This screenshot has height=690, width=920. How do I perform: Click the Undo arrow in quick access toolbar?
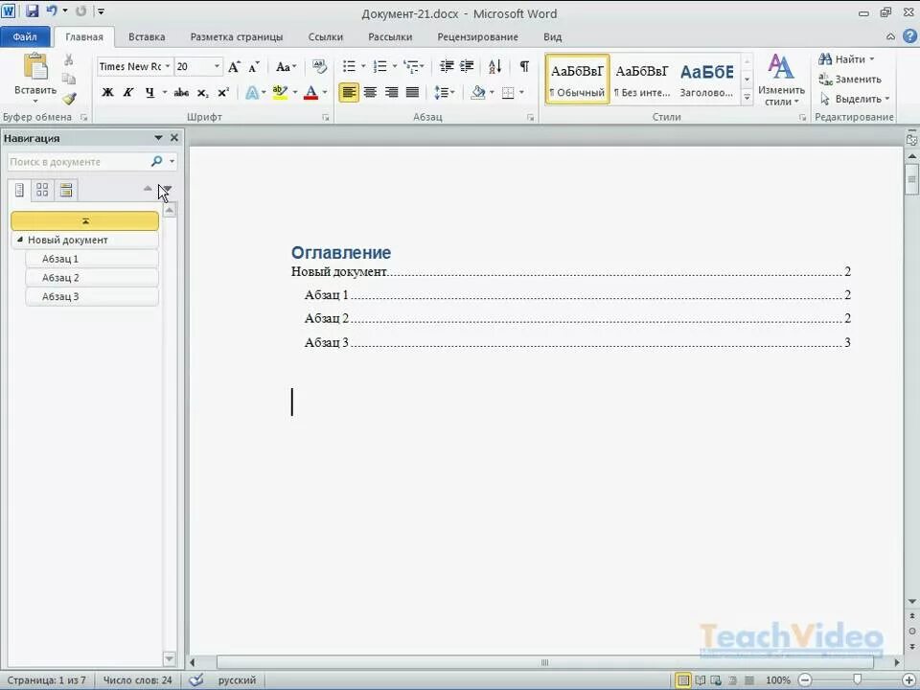point(52,11)
